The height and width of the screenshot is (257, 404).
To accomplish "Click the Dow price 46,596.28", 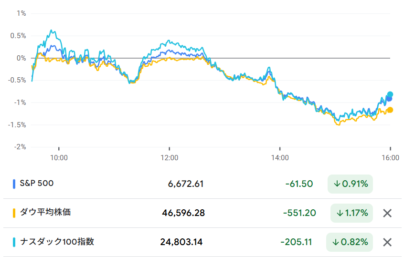I will pyautogui.click(x=183, y=213).
